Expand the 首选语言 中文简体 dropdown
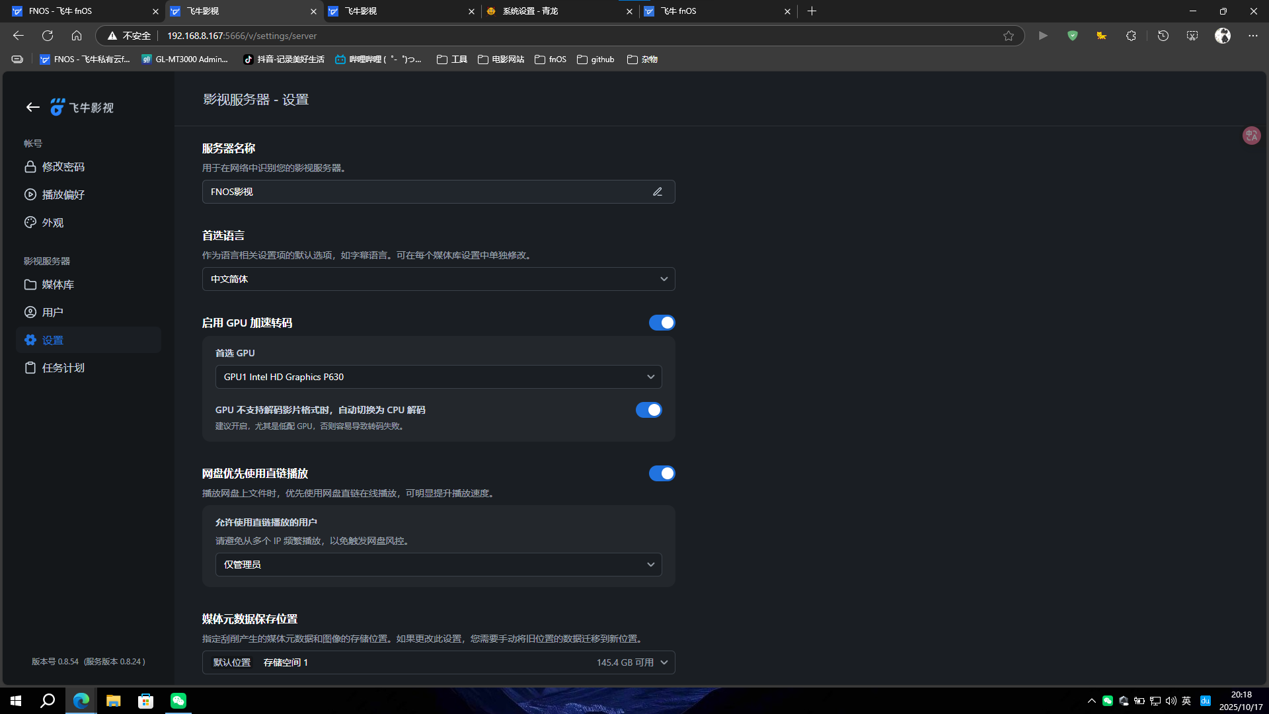 point(438,279)
